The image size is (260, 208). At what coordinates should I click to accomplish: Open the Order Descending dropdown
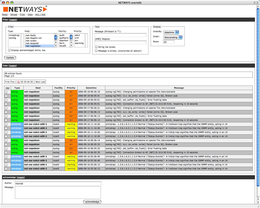click(x=172, y=37)
